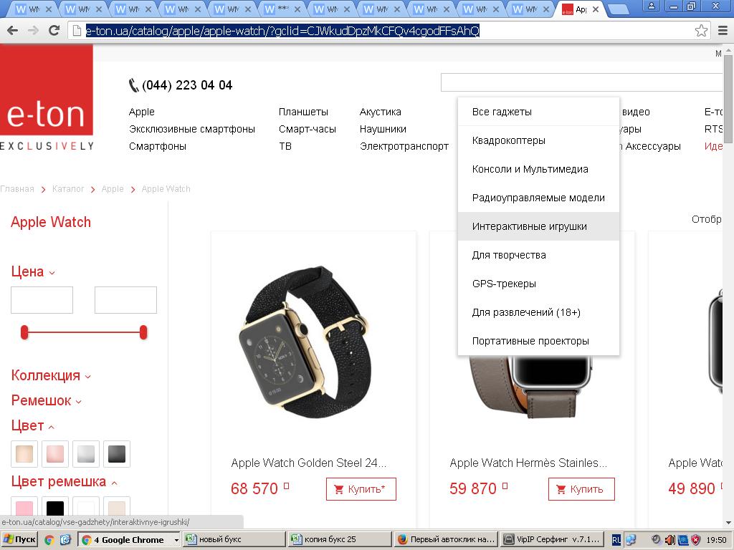734x550 pixels.
Task: Open the ТВ navigation category
Action: [285, 146]
